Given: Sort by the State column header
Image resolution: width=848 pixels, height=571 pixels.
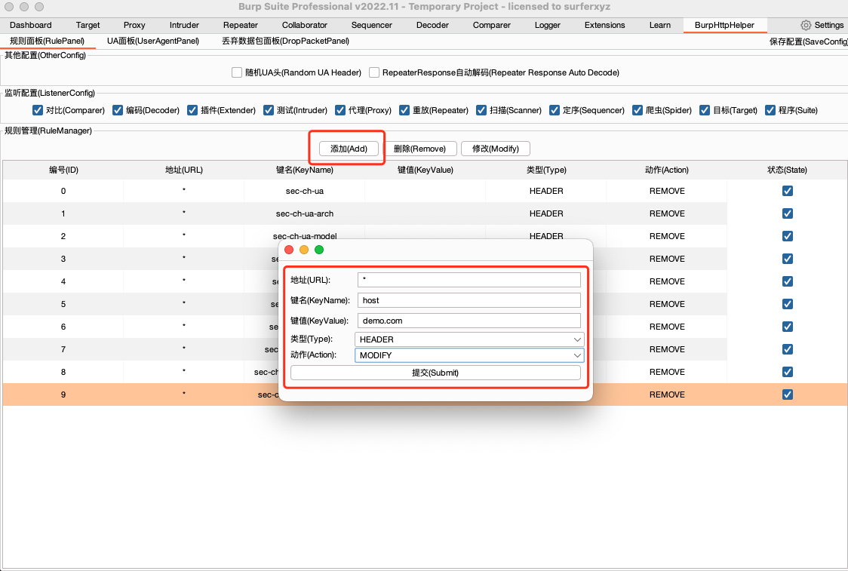Looking at the screenshot, I should tap(787, 170).
